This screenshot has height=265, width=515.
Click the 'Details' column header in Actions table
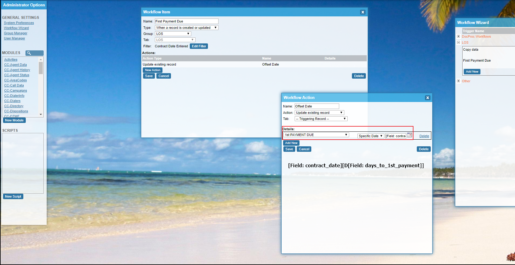[330, 58]
